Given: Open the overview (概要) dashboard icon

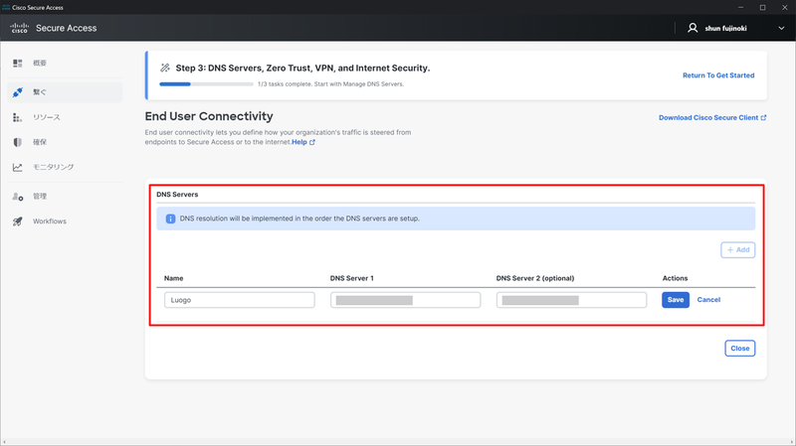Looking at the screenshot, I should [x=18, y=63].
